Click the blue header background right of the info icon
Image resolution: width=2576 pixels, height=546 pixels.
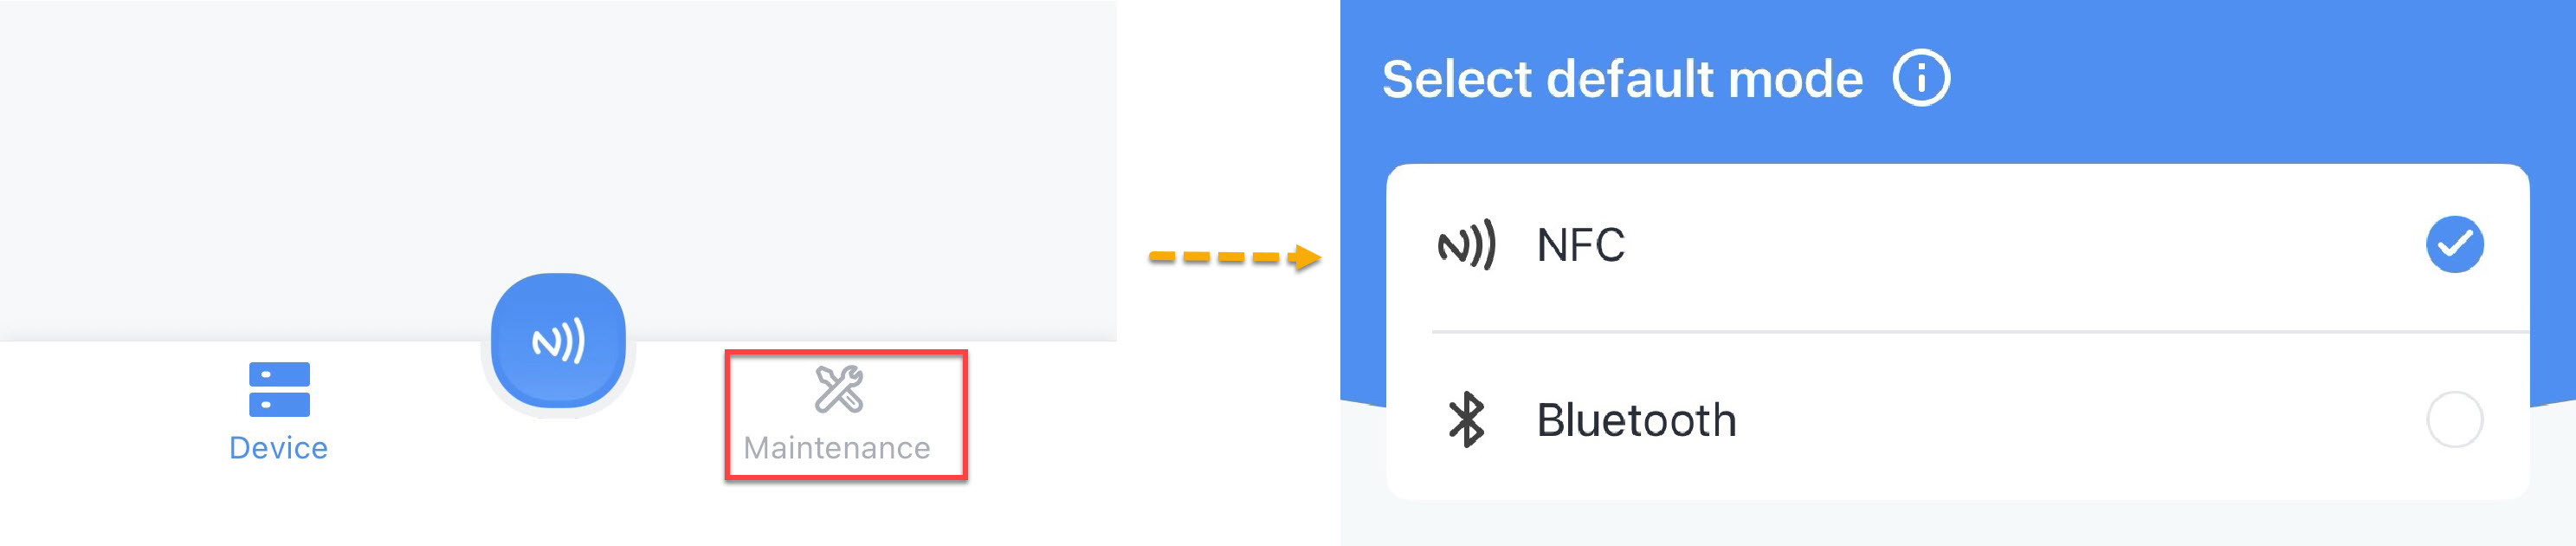2250,79
